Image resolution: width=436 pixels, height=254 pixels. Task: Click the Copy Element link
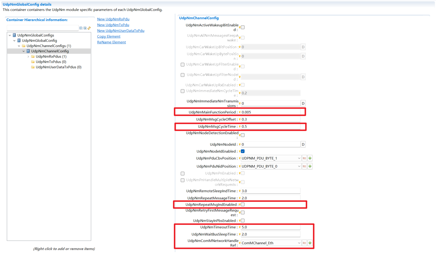coord(109,36)
